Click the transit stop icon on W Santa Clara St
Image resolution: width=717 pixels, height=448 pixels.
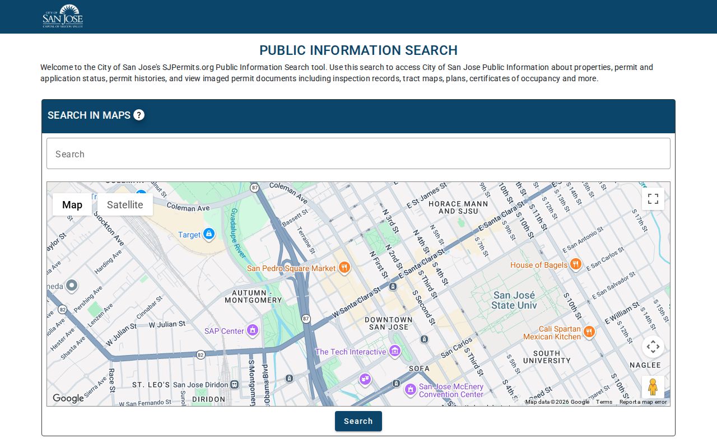click(393, 287)
